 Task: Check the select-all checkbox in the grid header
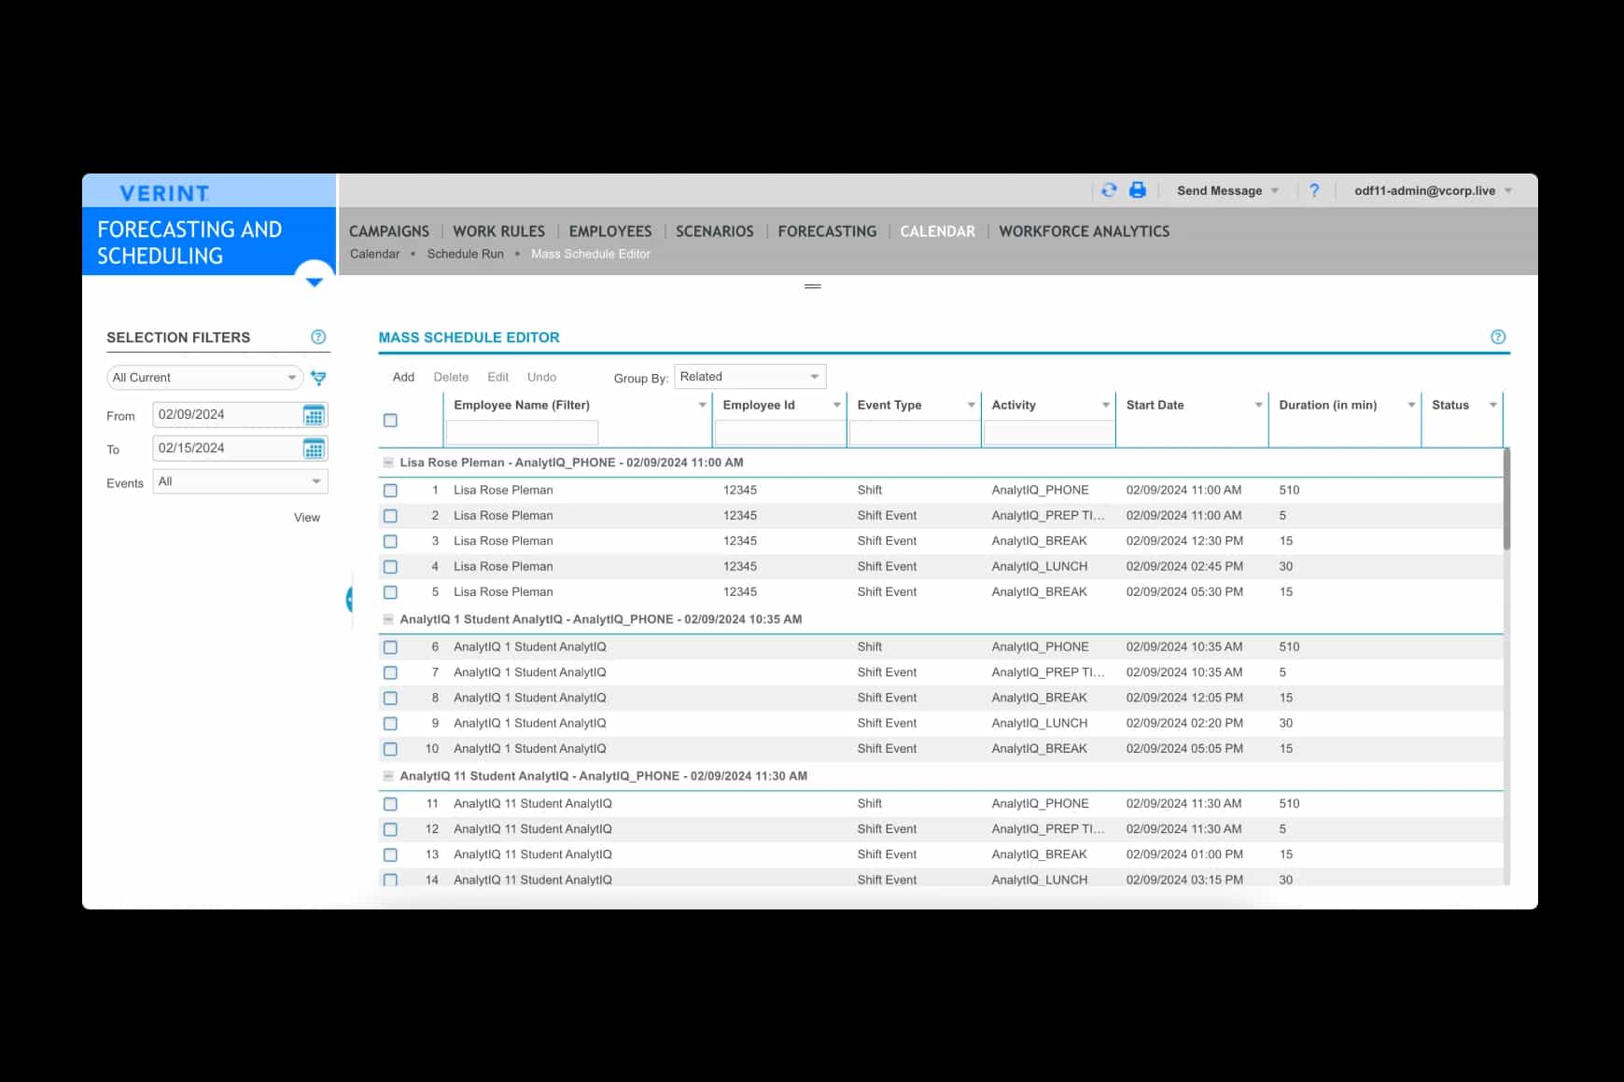[x=390, y=421]
